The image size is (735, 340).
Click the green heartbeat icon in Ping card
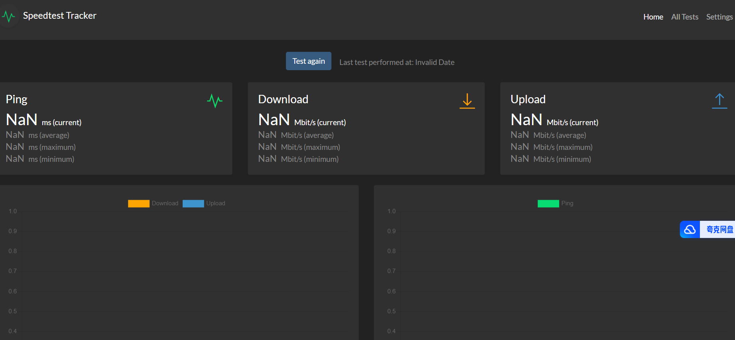[215, 100]
